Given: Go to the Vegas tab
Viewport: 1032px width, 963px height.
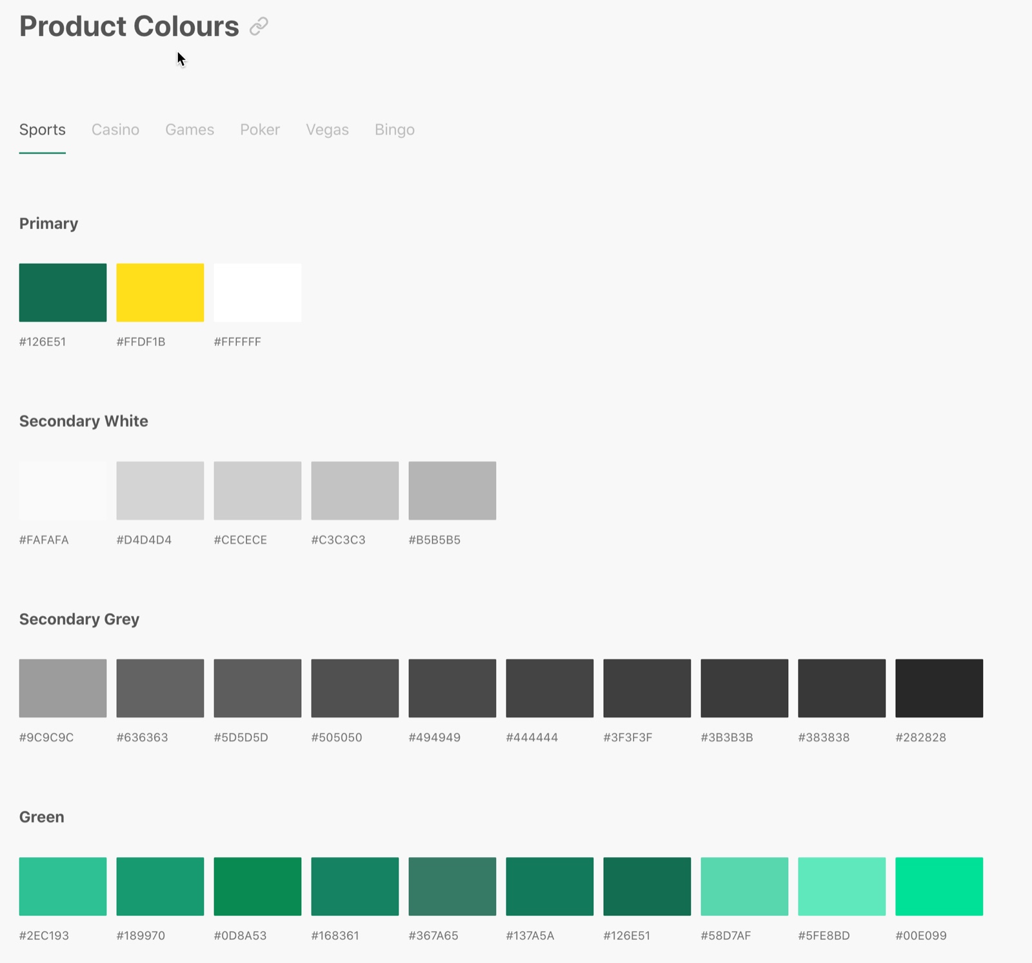Looking at the screenshot, I should 327,130.
